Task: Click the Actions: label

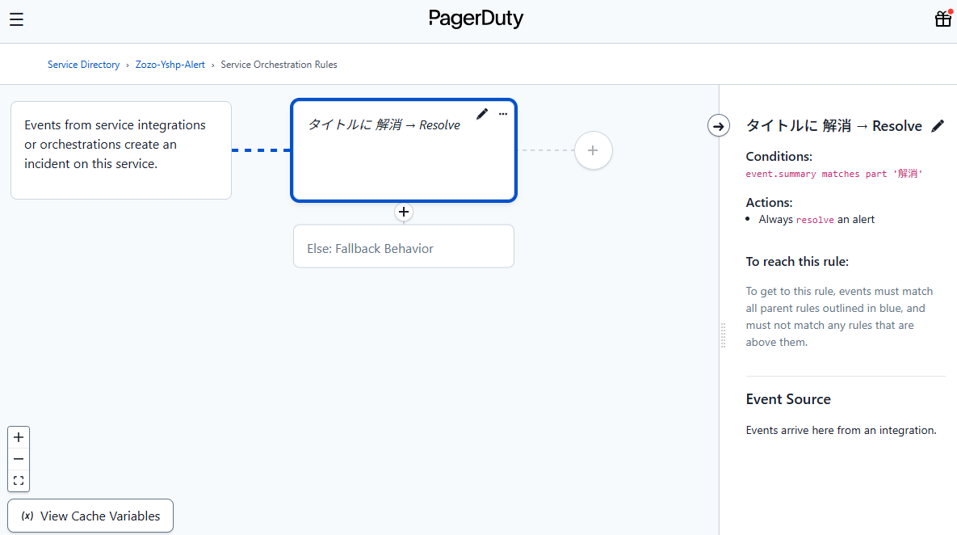Action: (x=769, y=203)
